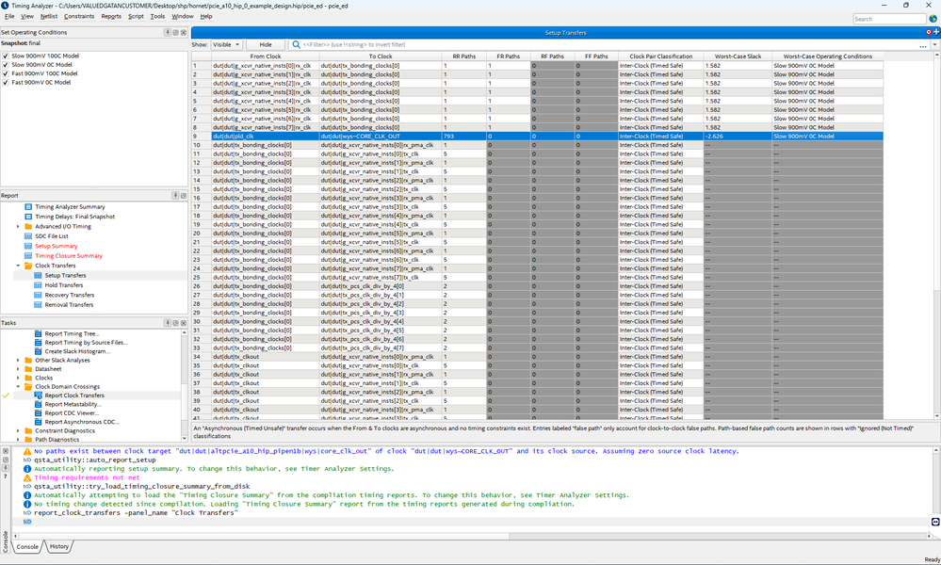Viewport: 941px width, 565px height.
Task: Click the Hold Transfers report icon
Action: pyautogui.click(x=39, y=285)
